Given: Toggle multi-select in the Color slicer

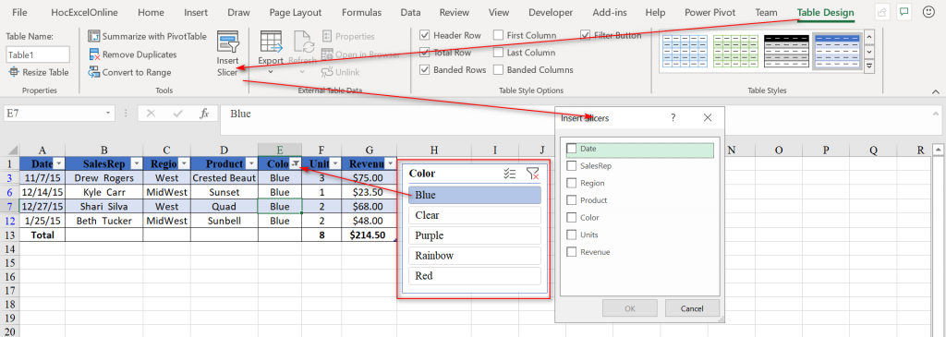Looking at the screenshot, I should pyautogui.click(x=510, y=174).
